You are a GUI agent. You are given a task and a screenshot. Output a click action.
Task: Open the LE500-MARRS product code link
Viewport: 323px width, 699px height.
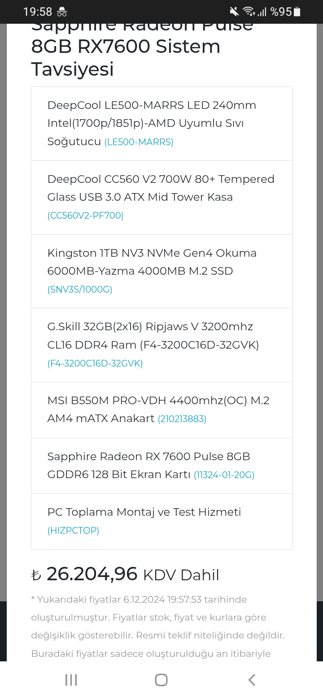[139, 142]
